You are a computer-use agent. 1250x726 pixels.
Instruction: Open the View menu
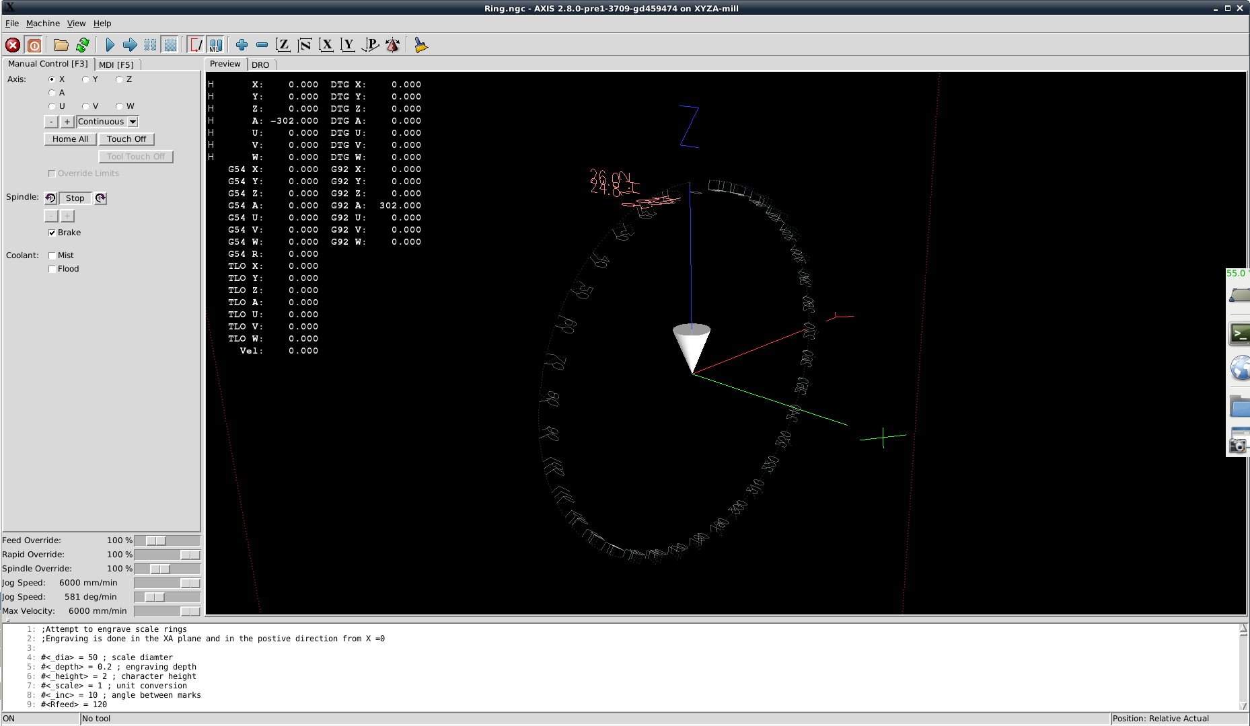pyautogui.click(x=76, y=24)
